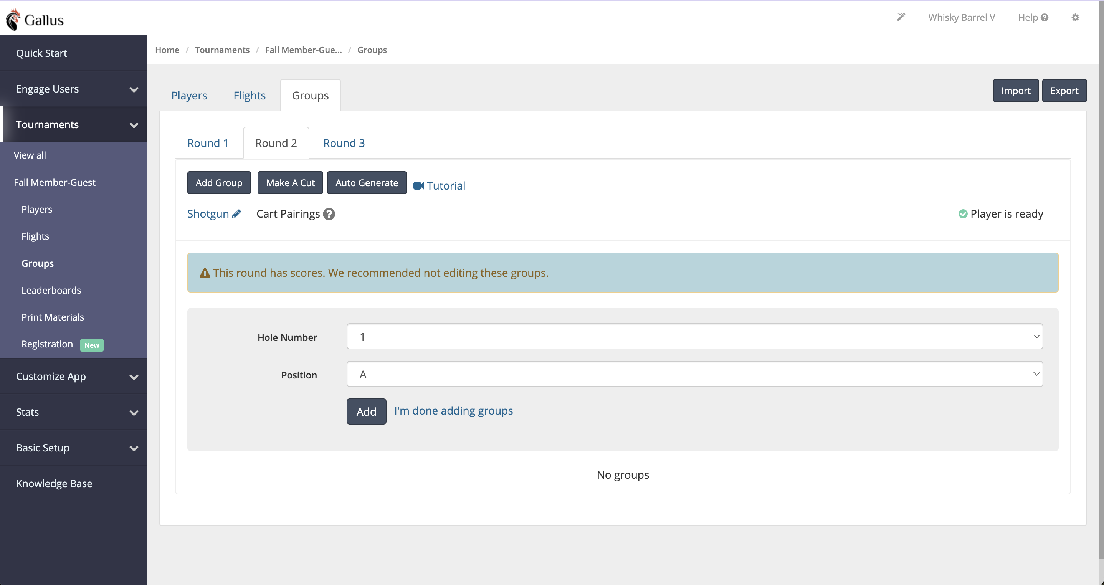Viewport: 1104px width, 585px height.
Task: Click the Shotgun edit pencil icon
Action: [236, 214]
